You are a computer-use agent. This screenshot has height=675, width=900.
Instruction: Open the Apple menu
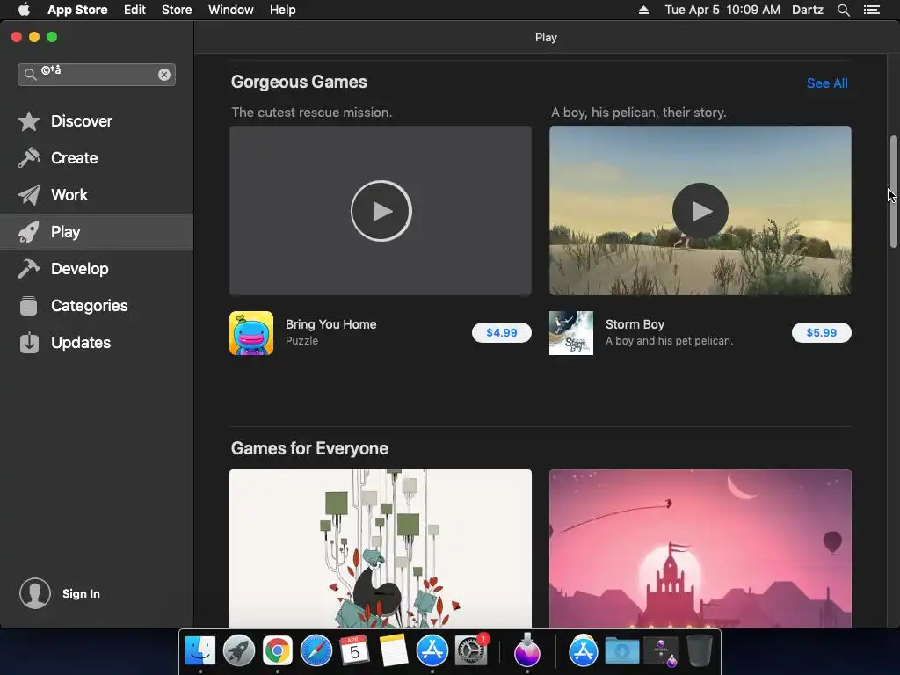24,10
